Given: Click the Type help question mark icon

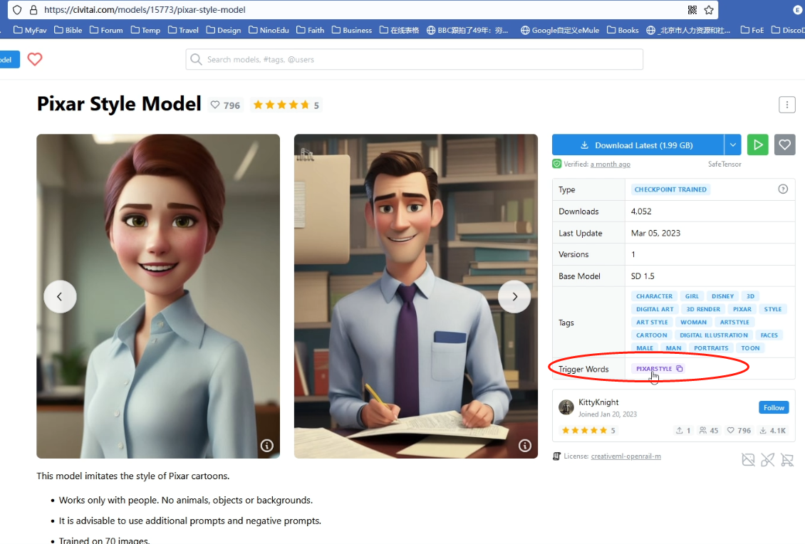Looking at the screenshot, I should click(783, 189).
